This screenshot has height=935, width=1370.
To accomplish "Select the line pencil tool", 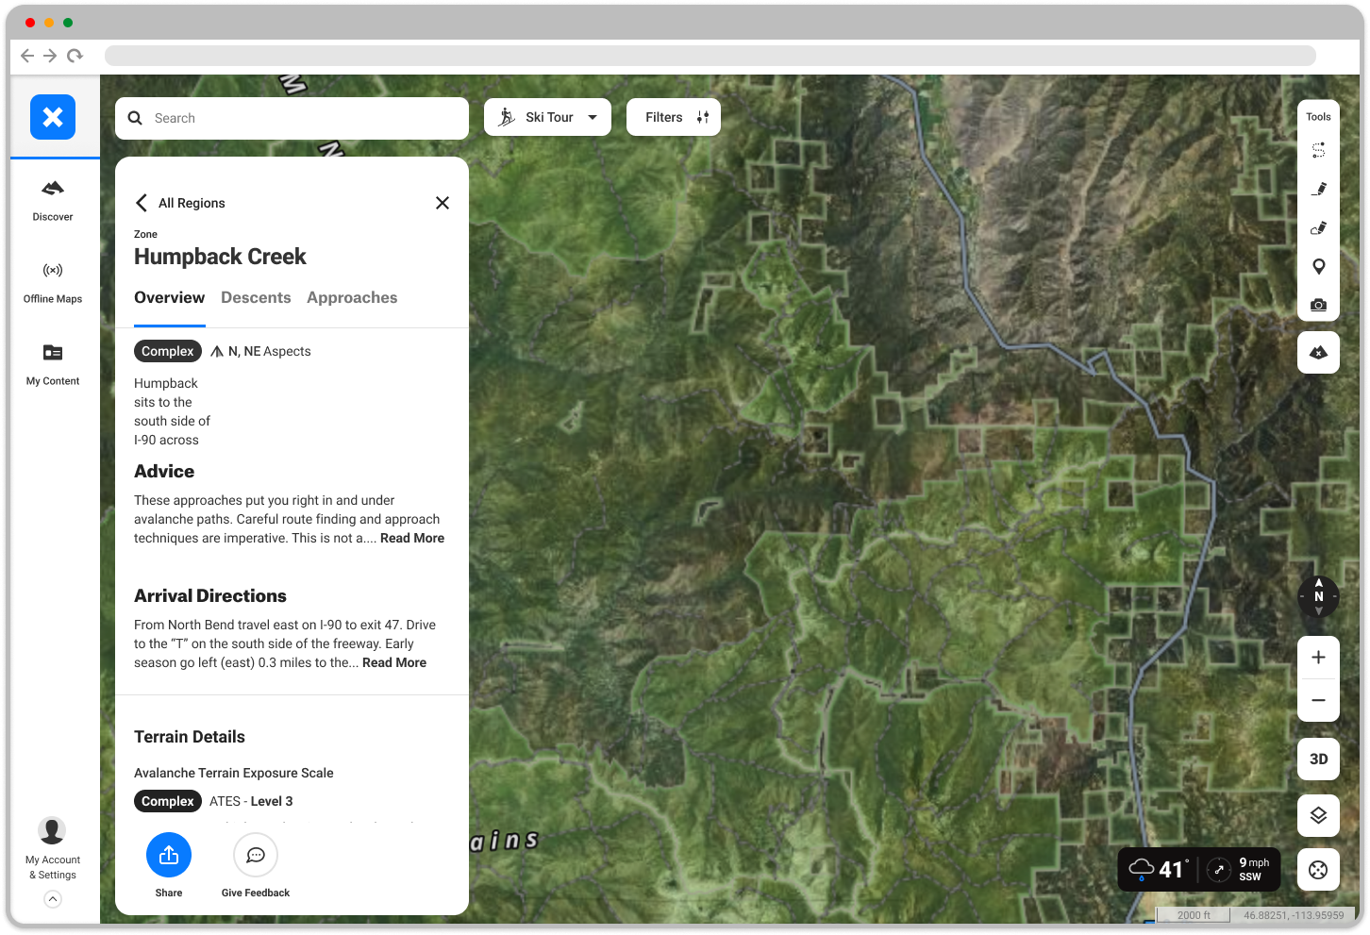I will [1319, 189].
